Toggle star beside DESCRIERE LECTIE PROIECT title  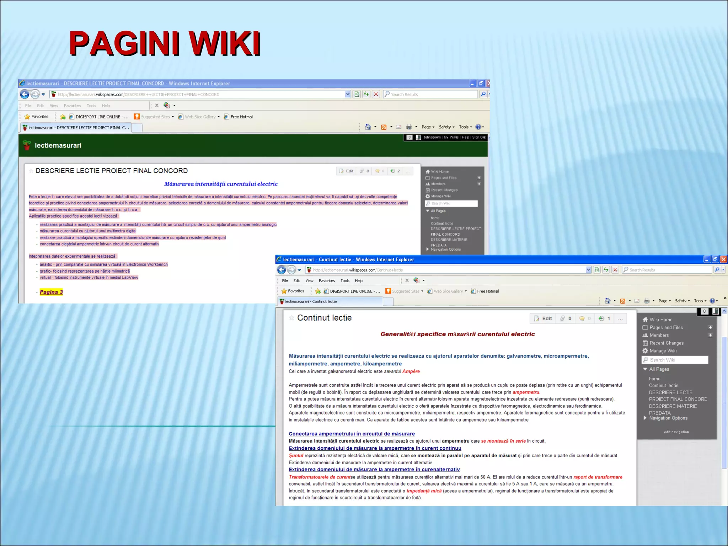pos(31,171)
